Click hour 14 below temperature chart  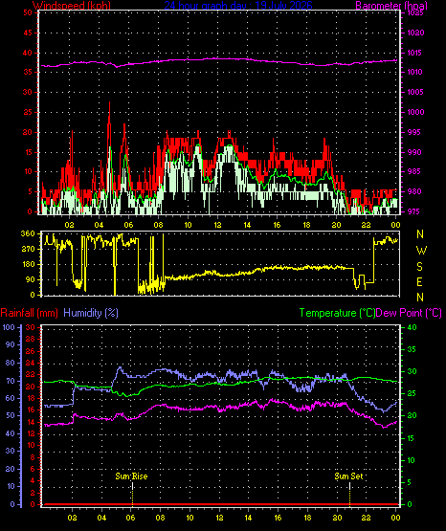click(x=248, y=518)
